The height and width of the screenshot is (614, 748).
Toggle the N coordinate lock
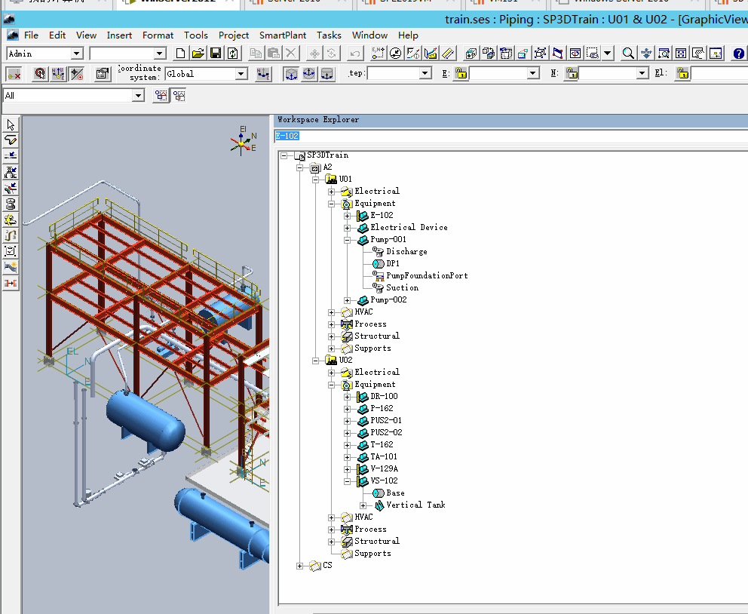point(572,73)
